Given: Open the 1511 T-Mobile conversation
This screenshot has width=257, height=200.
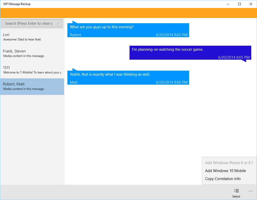Looking at the screenshot, I should tap(32, 70).
